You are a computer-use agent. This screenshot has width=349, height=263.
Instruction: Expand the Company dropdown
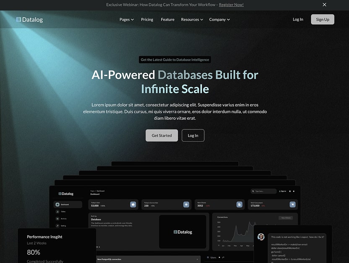[219, 19]
